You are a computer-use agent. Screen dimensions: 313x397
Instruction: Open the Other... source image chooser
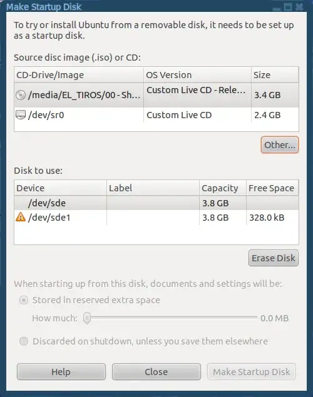(x=280, y=145)
